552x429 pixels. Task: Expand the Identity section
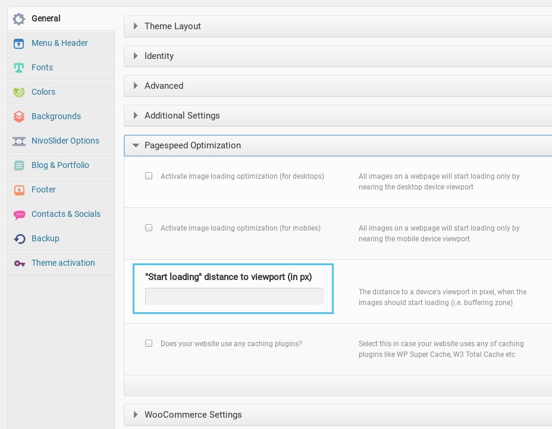click(159, 56)
